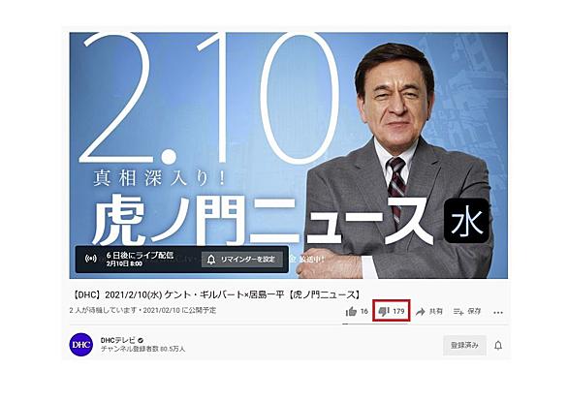
Task: Click the DHC channel avatar
Action: coord(80,345)
